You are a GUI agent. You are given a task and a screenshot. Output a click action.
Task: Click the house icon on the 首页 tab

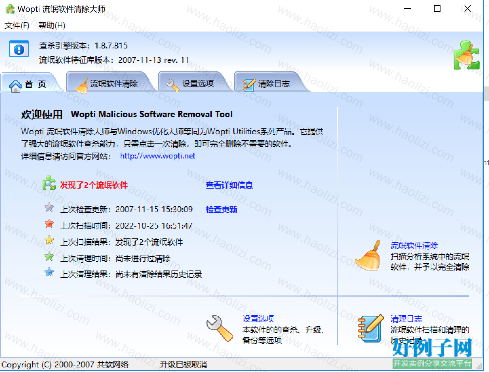pos(15,86)
